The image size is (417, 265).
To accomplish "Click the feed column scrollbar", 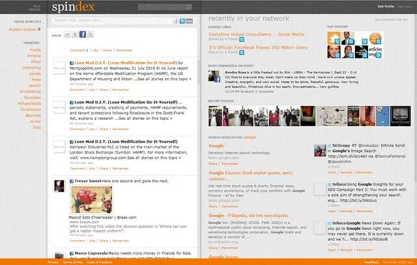I will [x=198, y=72].
